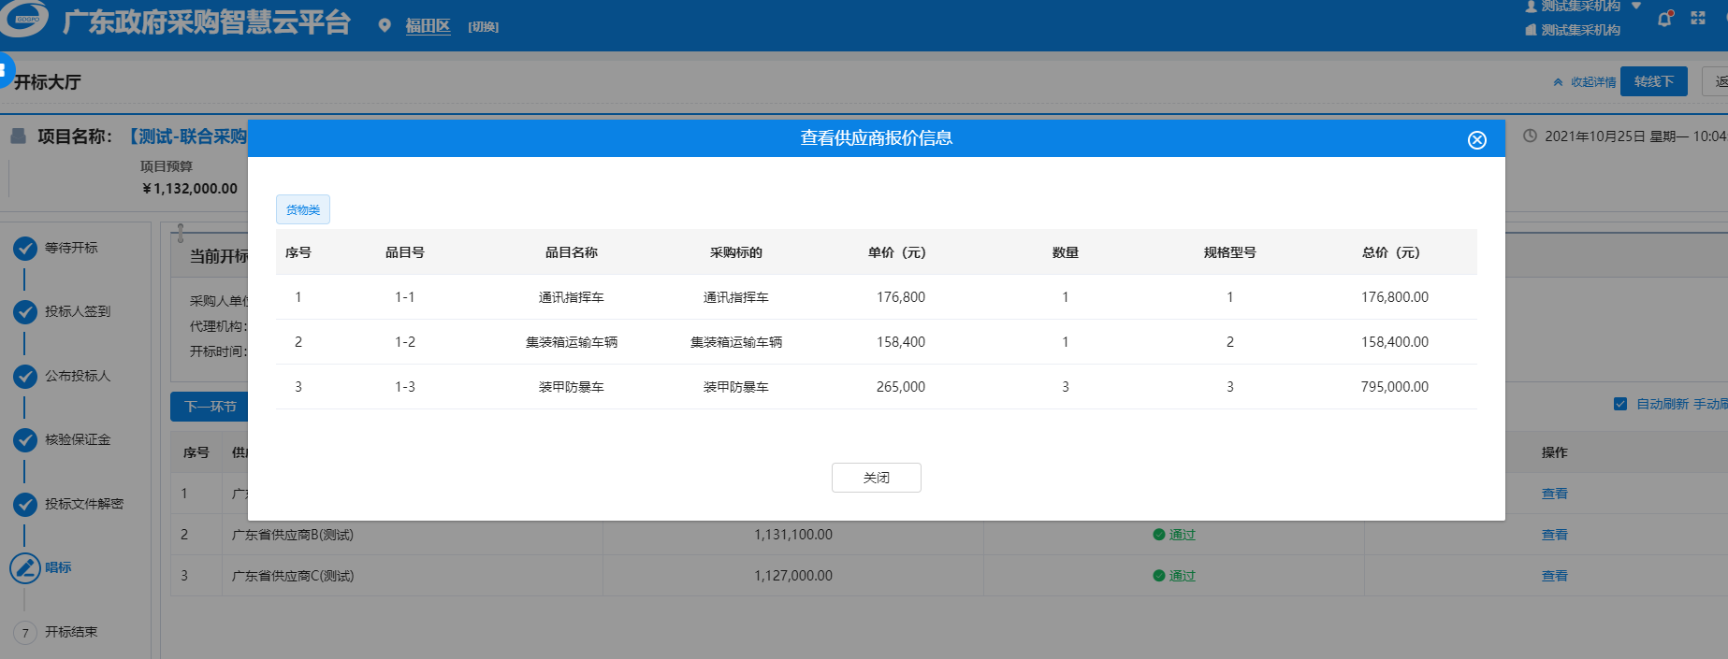The image size is (1728, 659).
Task: Click the 核验保证金 step checkmark icon
Action: pos(25,439)
